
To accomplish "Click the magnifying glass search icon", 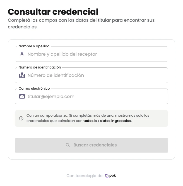I will [x=68, y=145].
